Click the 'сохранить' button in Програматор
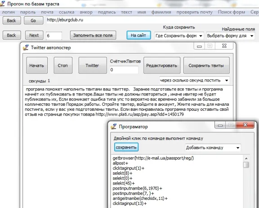The image size is (259, 208). pyautogui.click(x=126, y=147)
